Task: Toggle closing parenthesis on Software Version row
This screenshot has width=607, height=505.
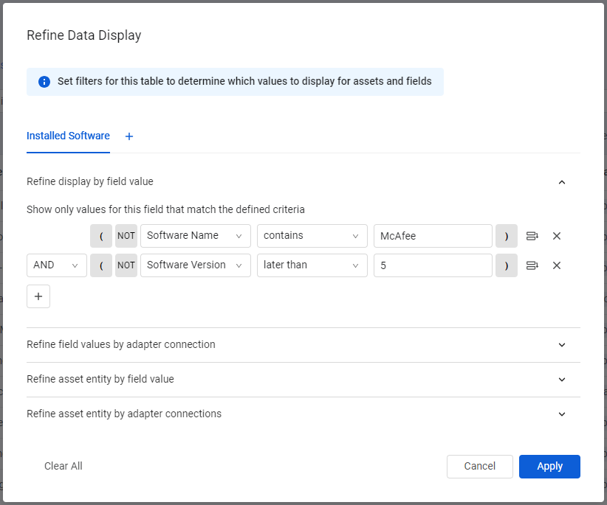Action: [507, 265]
